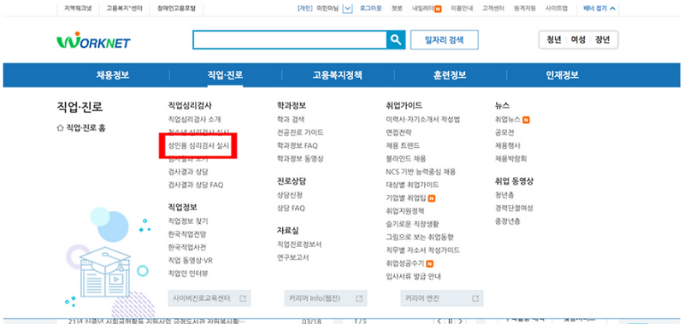Click the magnifier search icon button
This screenshot has height=324, width=684.
point(396,40)
